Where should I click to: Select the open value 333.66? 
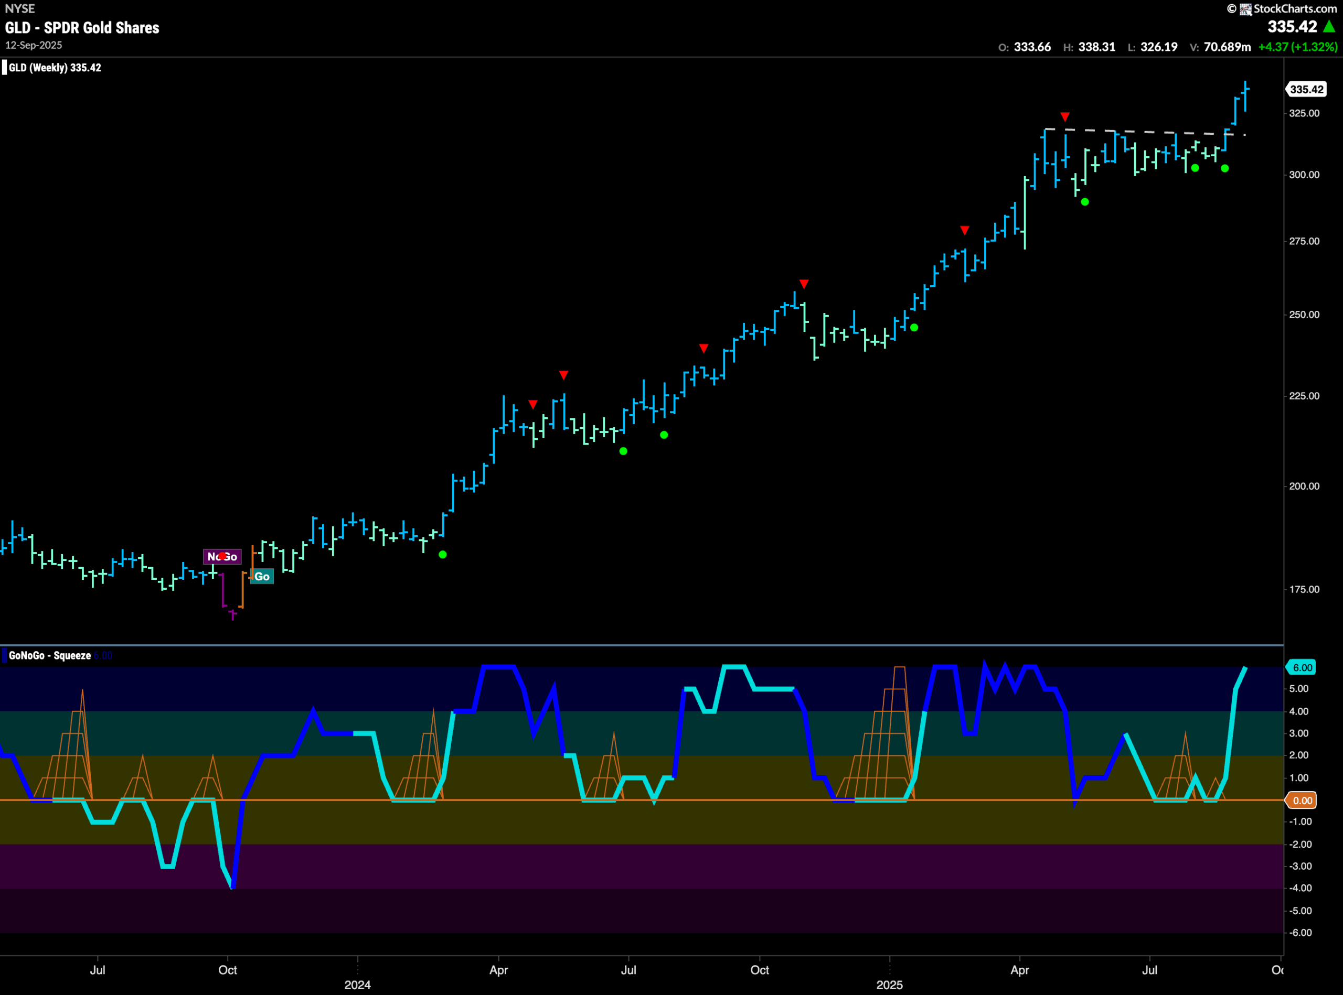click(1032, 47)
